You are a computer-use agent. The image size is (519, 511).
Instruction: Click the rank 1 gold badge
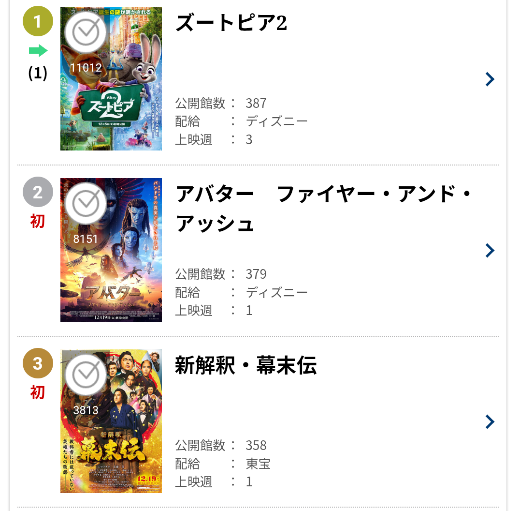click(37, 22)
